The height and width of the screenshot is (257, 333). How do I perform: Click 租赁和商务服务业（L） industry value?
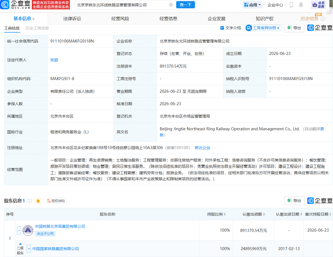coord(70,132)
